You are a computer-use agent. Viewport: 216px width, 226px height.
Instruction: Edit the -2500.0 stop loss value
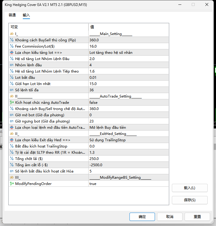[129, 165]
